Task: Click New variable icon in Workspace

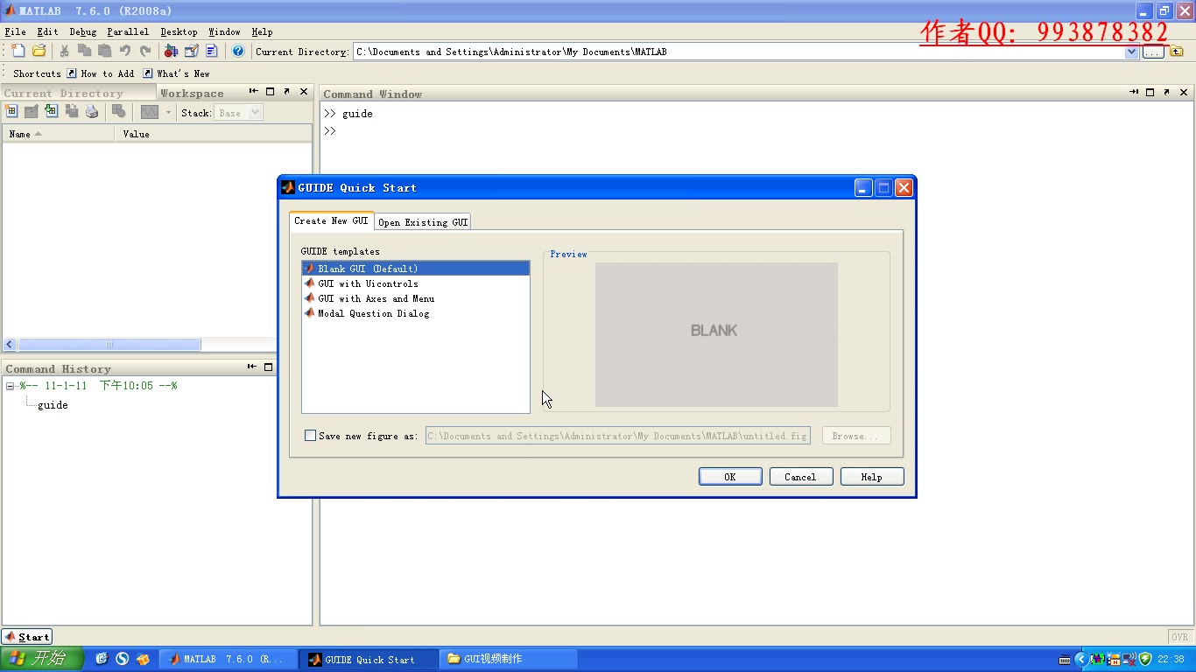Action: coord(11,111)
